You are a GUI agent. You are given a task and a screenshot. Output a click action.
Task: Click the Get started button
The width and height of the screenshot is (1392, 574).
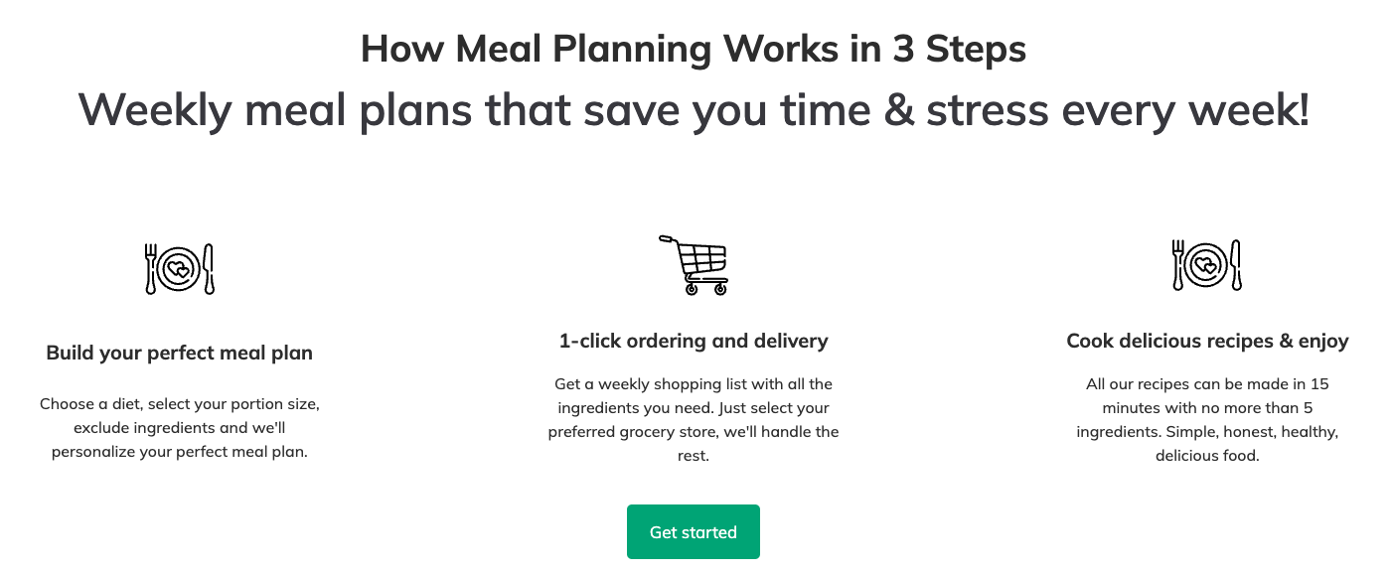693,532
